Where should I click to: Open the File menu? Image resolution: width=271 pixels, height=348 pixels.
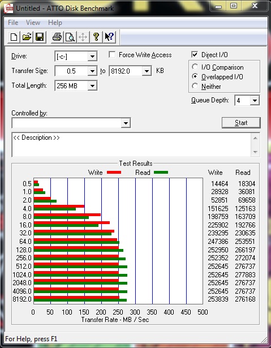[x=13, y=23]
